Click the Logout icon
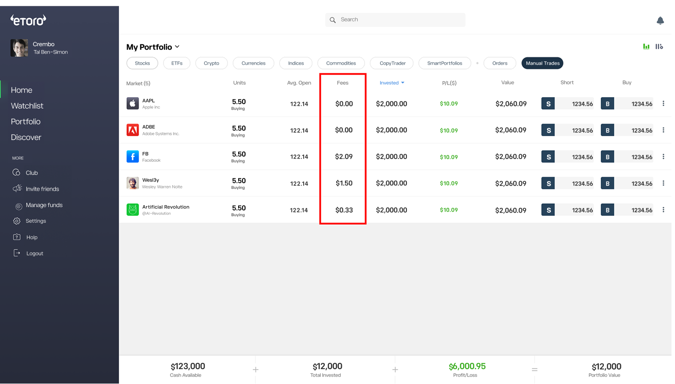675x384 pixels. point(17,253)
